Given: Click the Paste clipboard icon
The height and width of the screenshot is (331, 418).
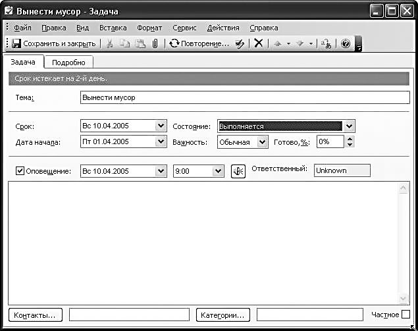Looking at the screenshot, I should [140, 43].
